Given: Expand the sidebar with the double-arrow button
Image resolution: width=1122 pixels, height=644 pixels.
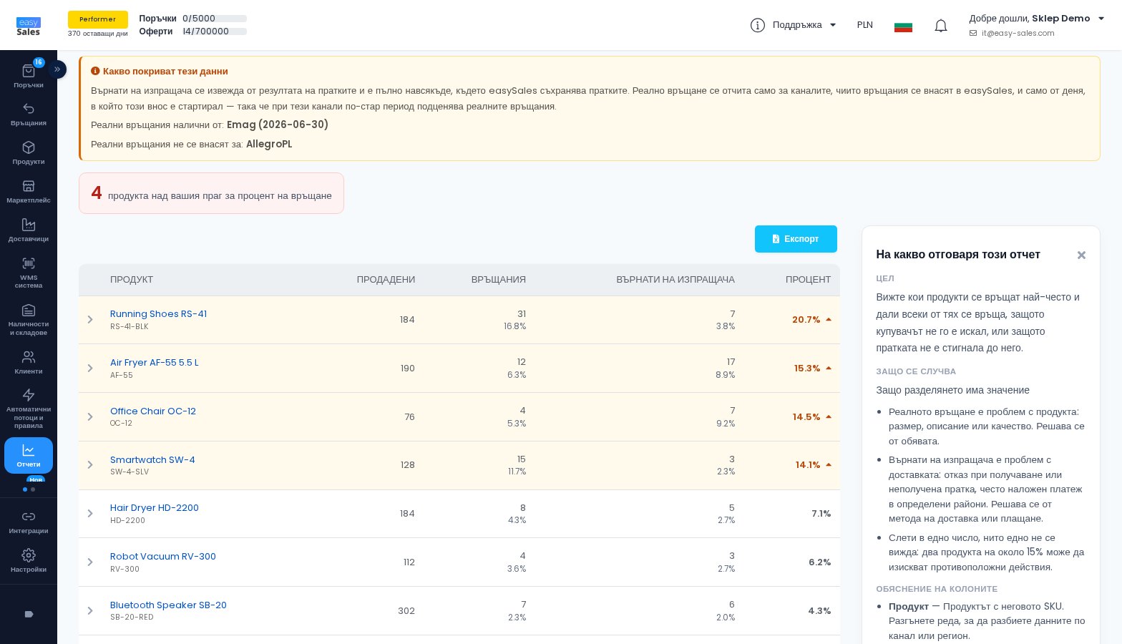Looking at the screenshot, I should [x=57, y=69].
